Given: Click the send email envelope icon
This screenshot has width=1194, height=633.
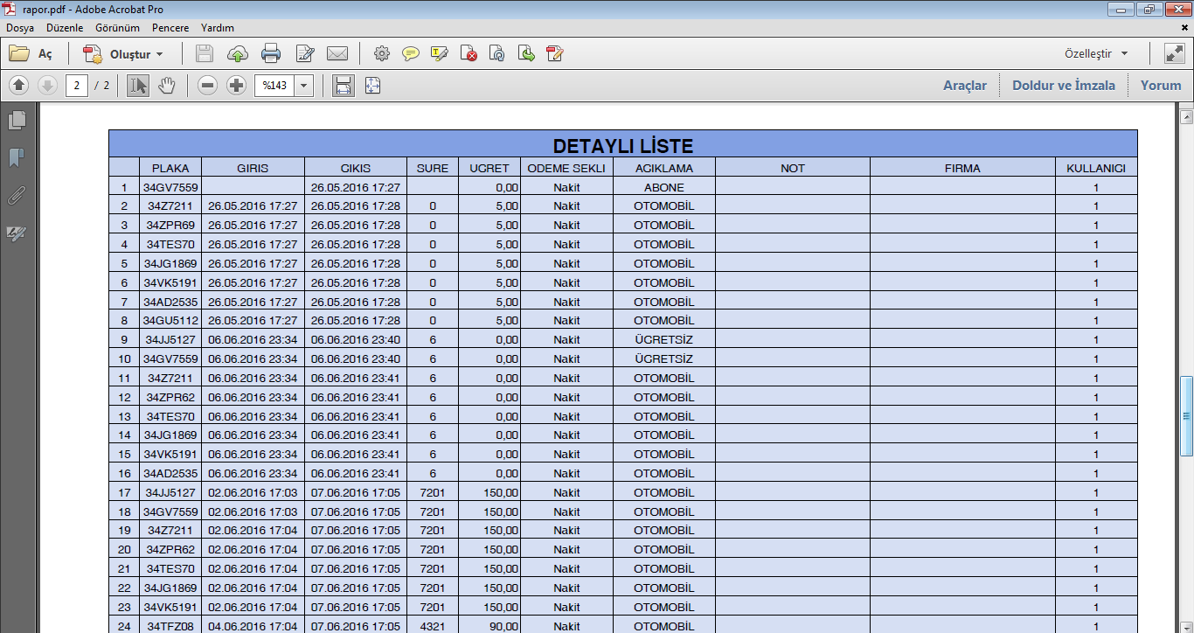Looking at the screenshot, I should pyautogui.click(x=337, y=54).
